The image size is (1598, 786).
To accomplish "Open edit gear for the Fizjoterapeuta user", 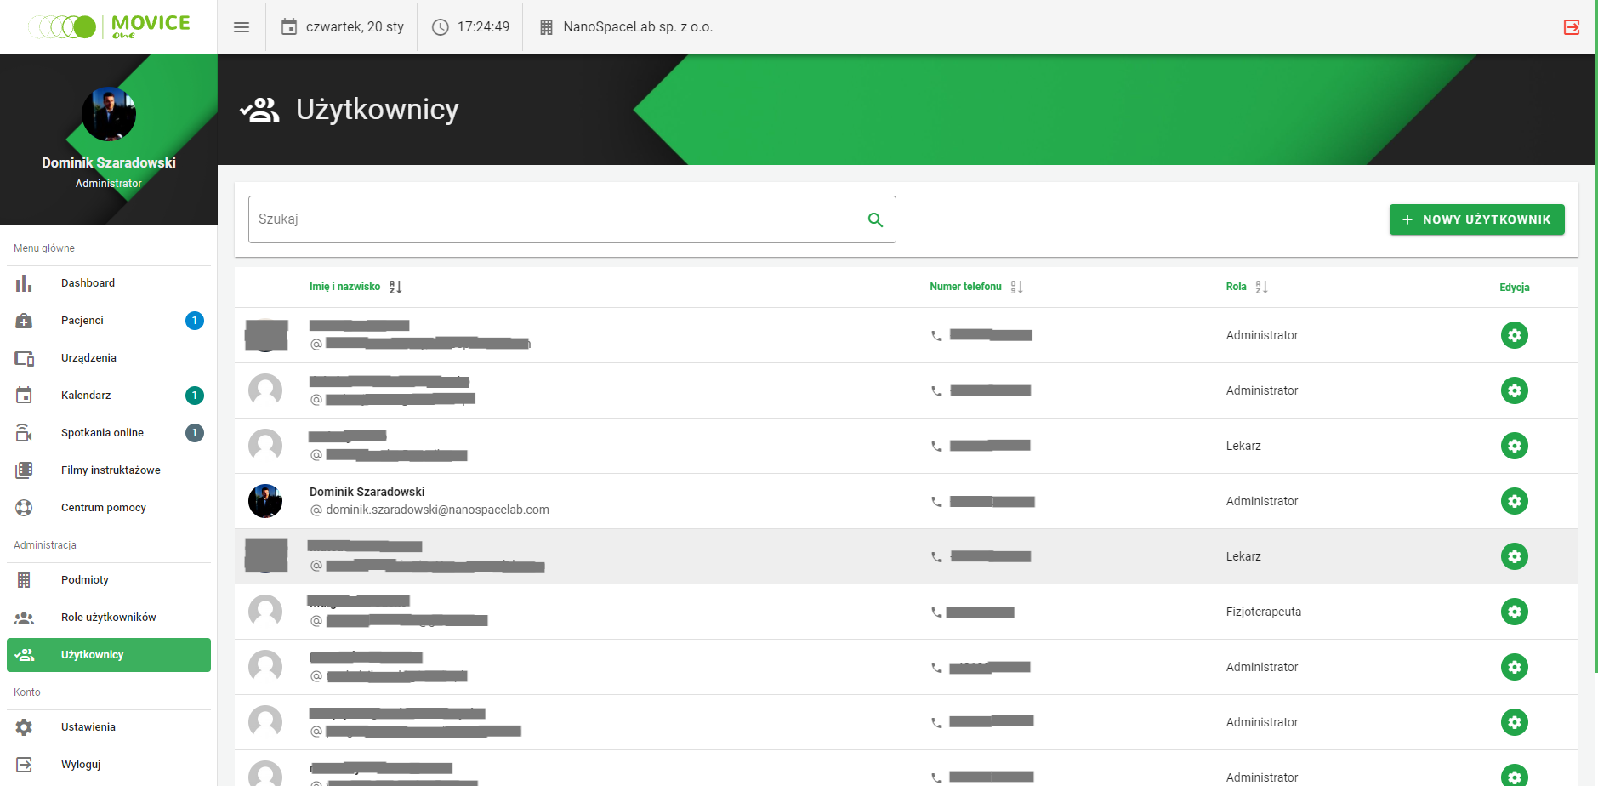I will coord(1514,612).
